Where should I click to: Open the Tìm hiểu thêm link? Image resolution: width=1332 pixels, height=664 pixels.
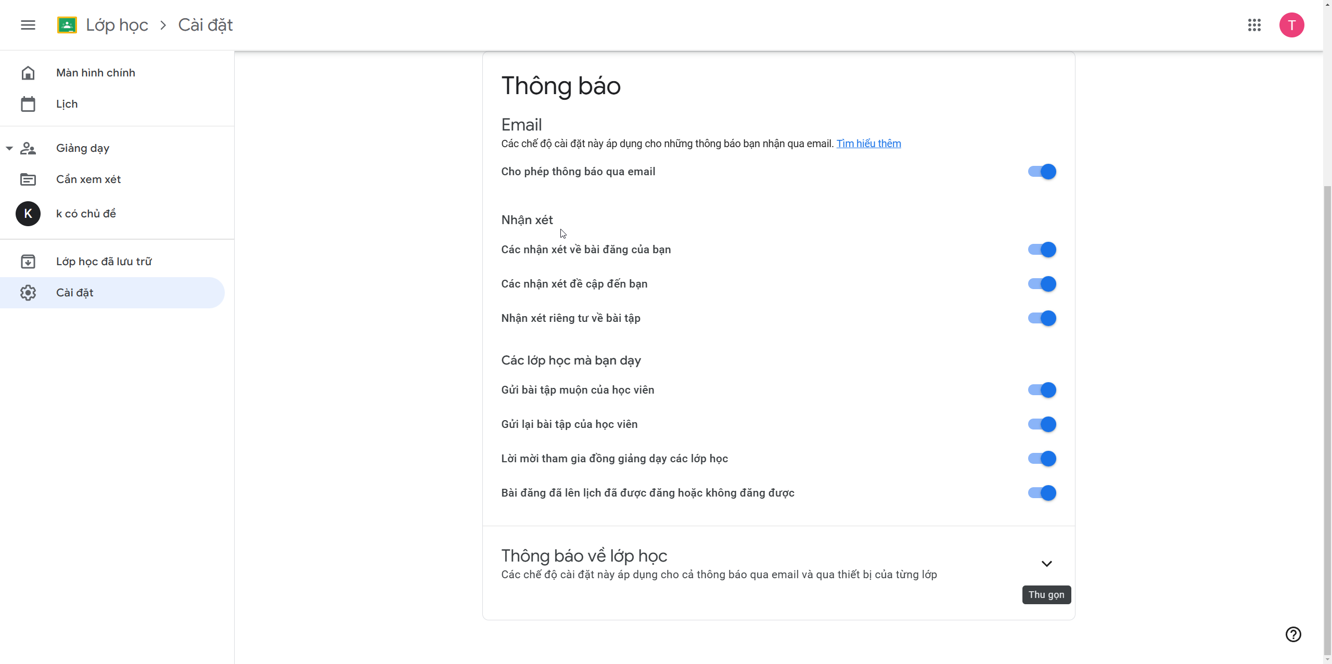coord(868,144)
